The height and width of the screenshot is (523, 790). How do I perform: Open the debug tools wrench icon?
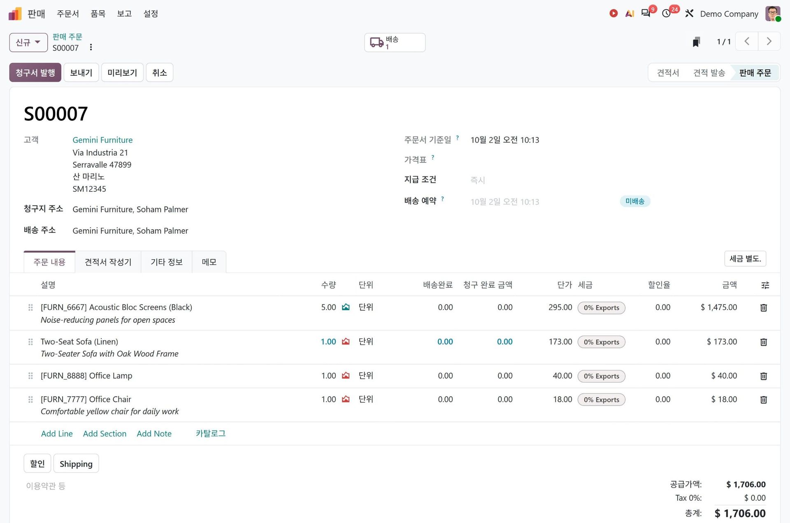[x=689, y=14]
